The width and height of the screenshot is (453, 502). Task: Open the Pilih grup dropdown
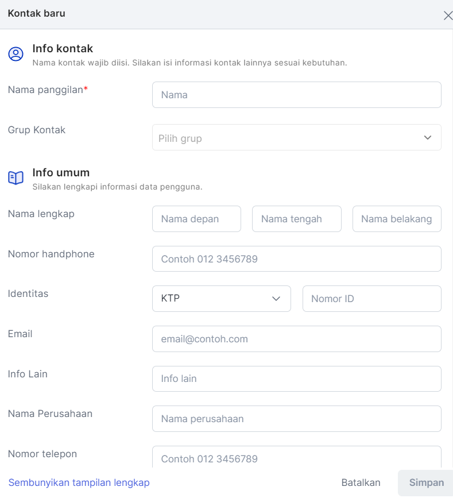[x=297, y=137]
